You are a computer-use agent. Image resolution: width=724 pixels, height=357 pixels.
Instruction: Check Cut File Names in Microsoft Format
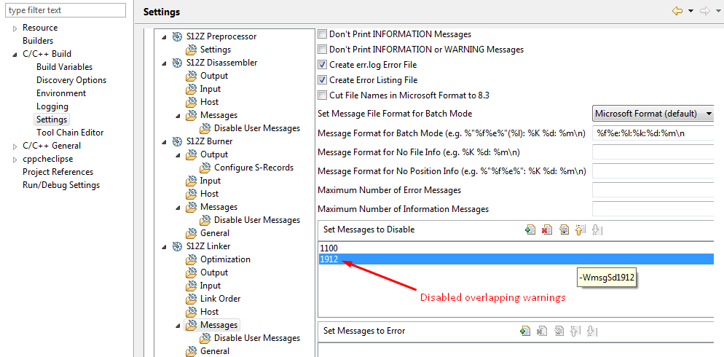tap(322, 95)
